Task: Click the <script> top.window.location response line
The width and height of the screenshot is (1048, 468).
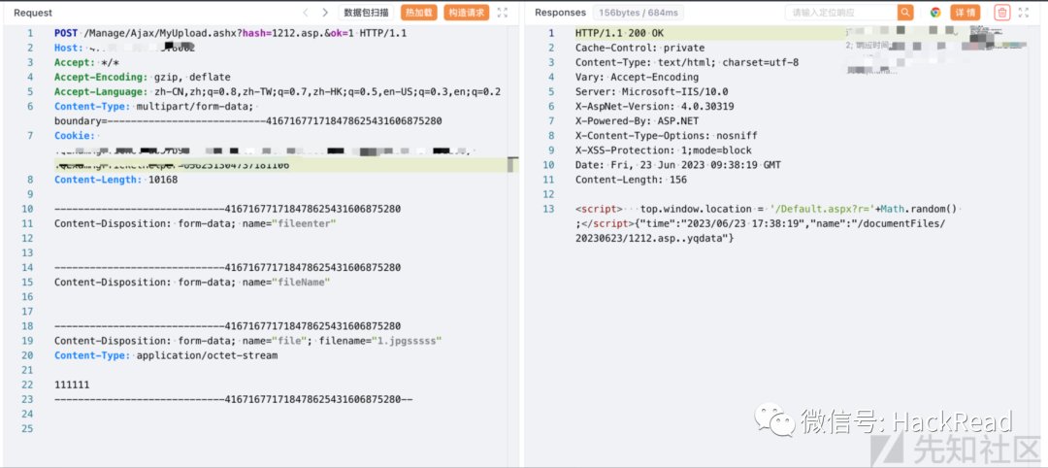Action: click(x=766, y=209)
